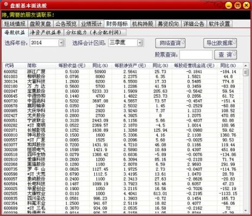Screen dimensions: 252x216
Task: Open the 短线情报 tab
Action: pos(15,24)
